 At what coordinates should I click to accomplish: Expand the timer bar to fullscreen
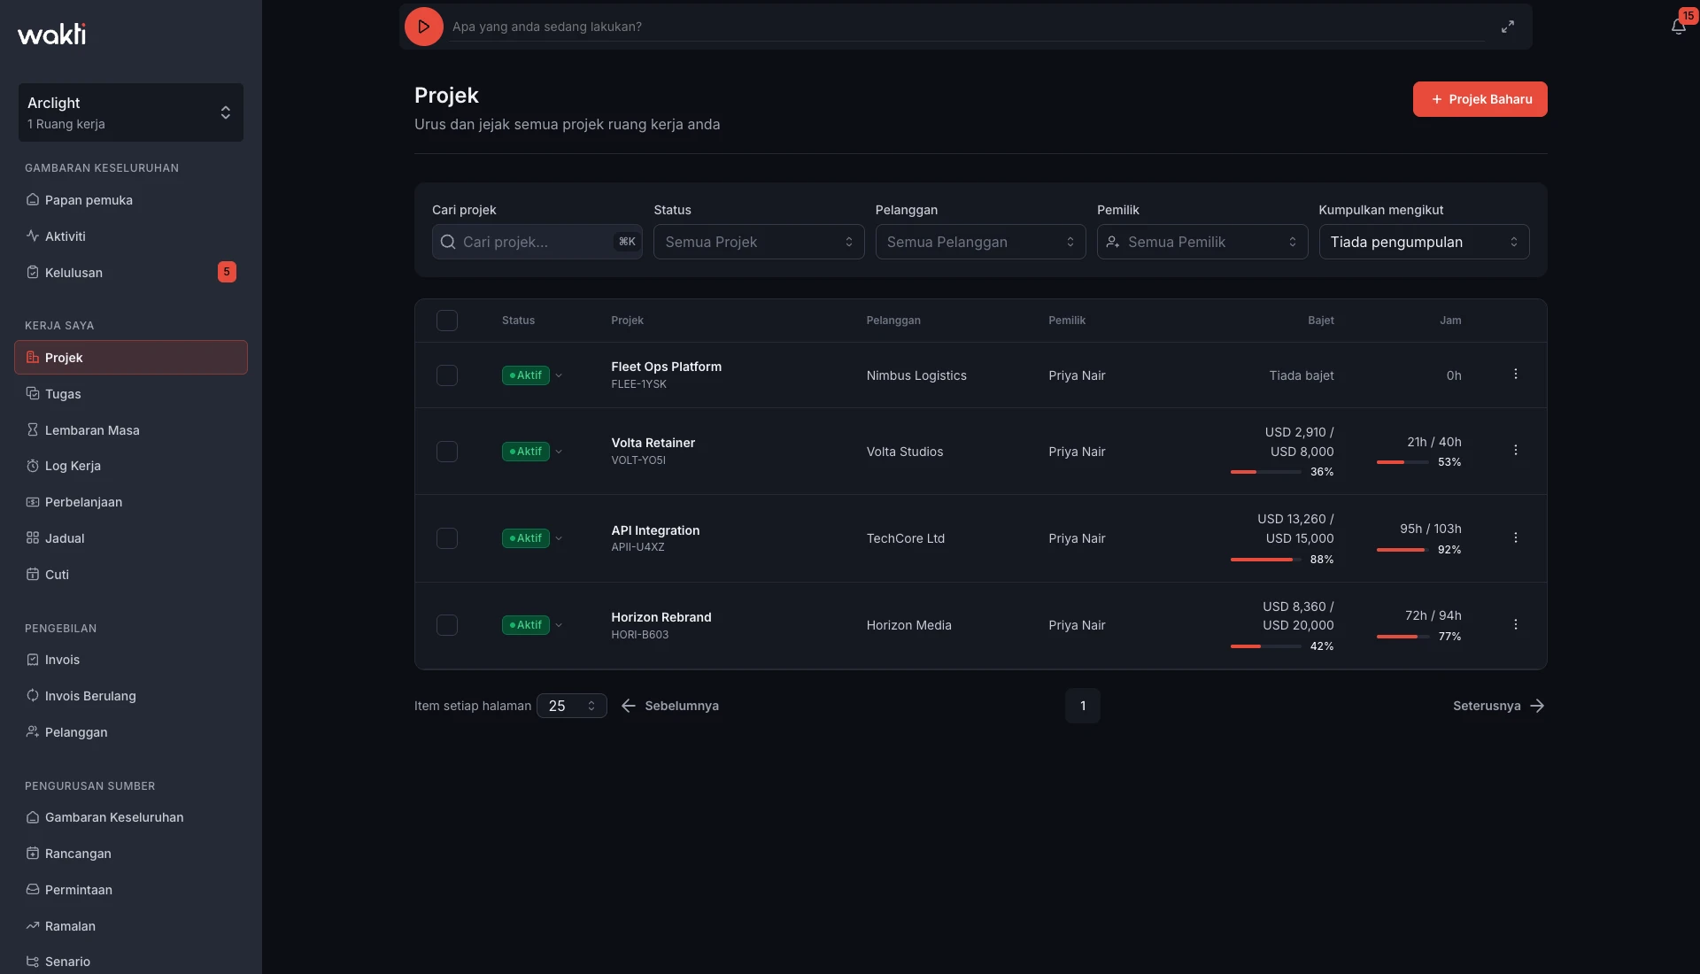coord(1507,27)
